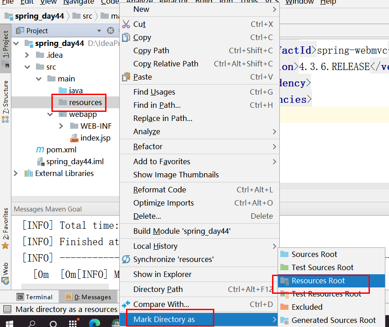Viewport: 389px width, 327px height.
Task: Click the scissors icon beside Cut
Action: (x=126, y=24)
